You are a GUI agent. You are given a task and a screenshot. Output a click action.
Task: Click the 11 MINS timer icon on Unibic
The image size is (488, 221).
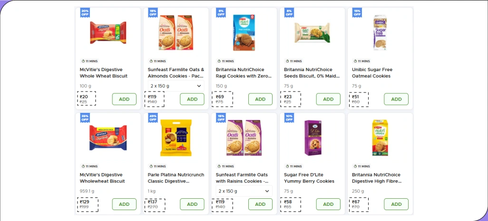(x=355, y=61)
